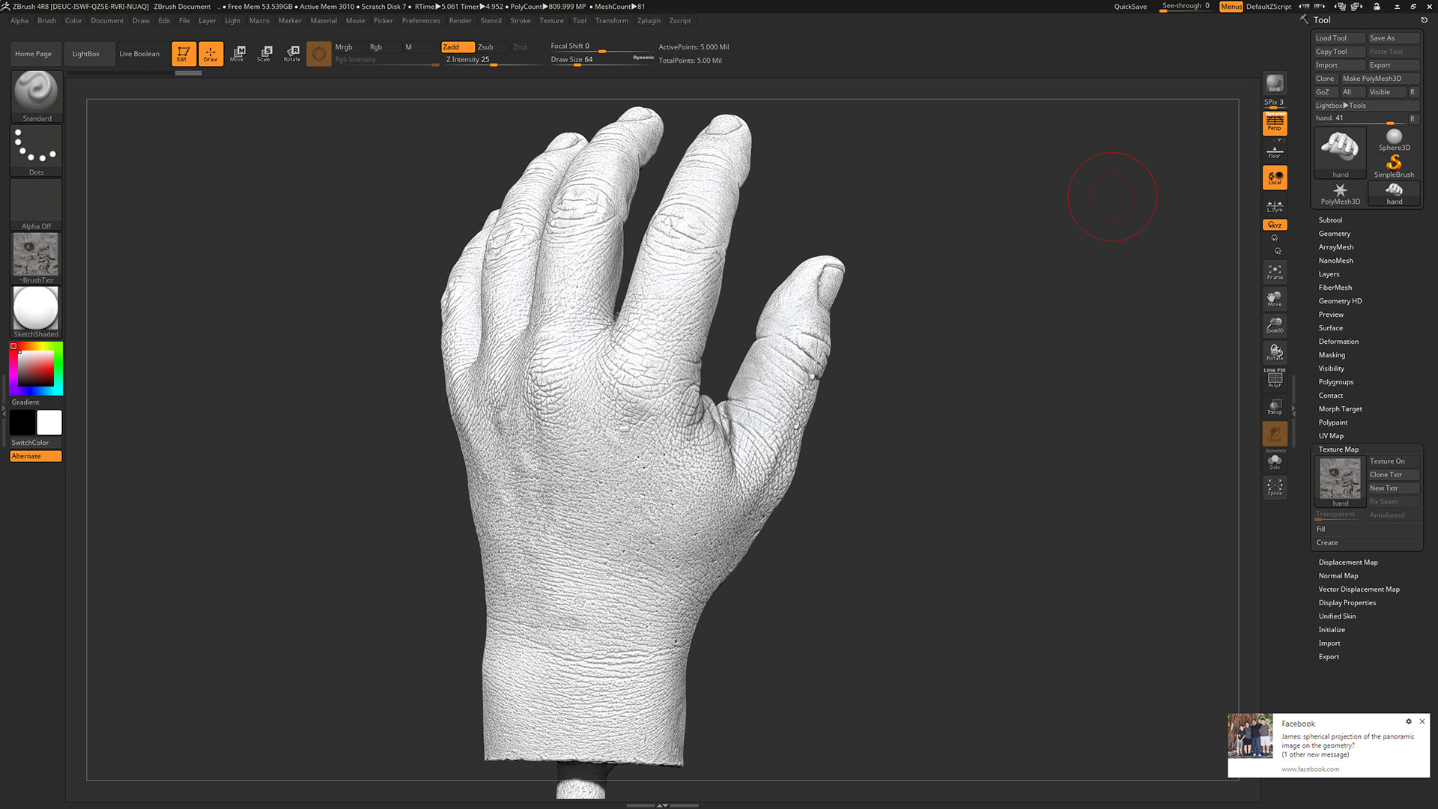
Task: Open the Stroke menu
Action: pyautogui.click(x=520, y=21)
